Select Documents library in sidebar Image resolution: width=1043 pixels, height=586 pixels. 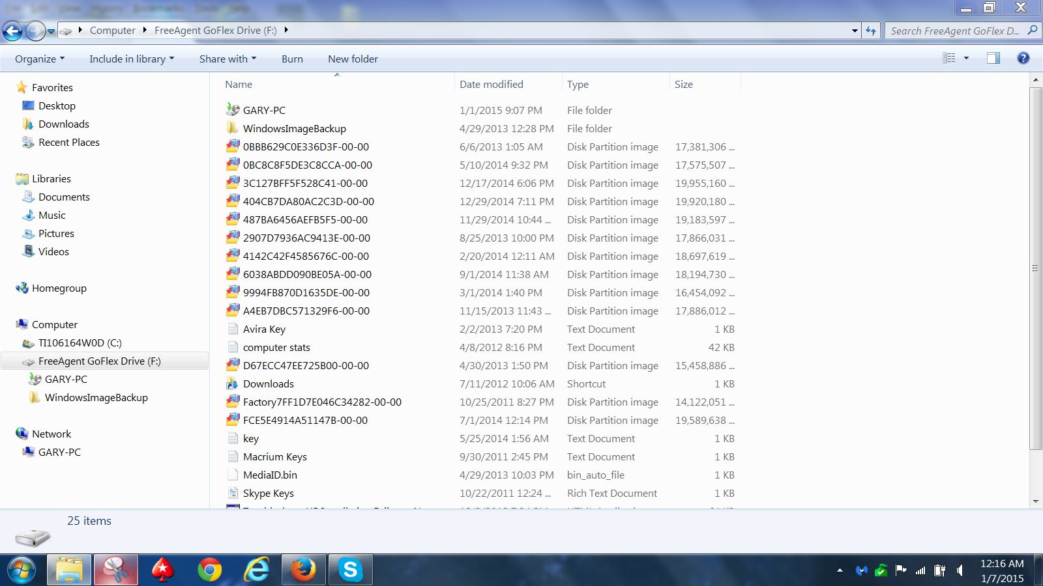point(64,197)
